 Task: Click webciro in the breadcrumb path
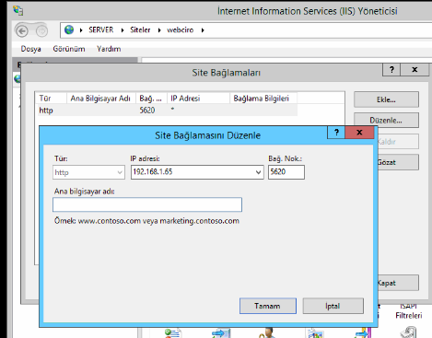pyautogui.click(x=181, y=29)
